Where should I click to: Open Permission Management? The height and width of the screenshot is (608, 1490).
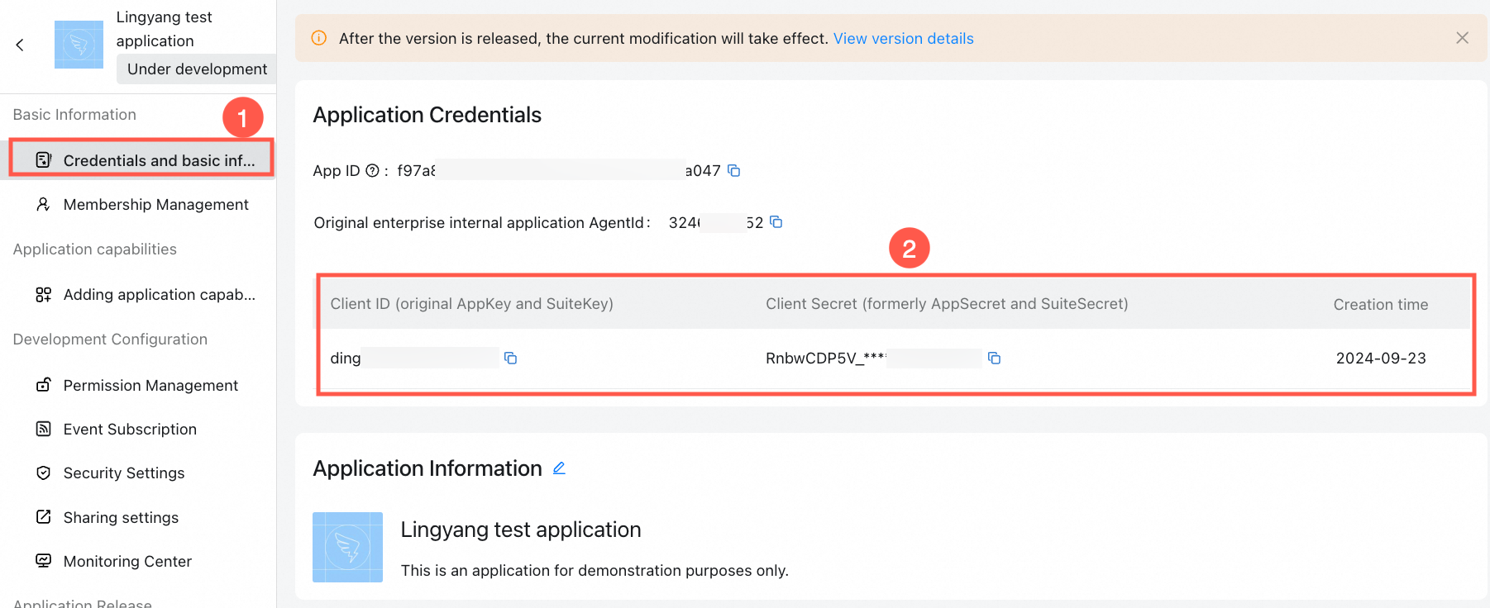pyautogui.click(x=141, y=385)
